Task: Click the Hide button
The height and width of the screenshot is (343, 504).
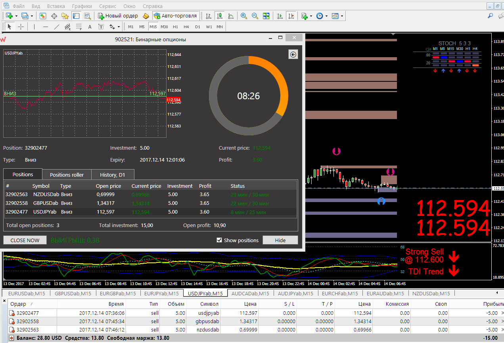Action: [x=280, y=240]
